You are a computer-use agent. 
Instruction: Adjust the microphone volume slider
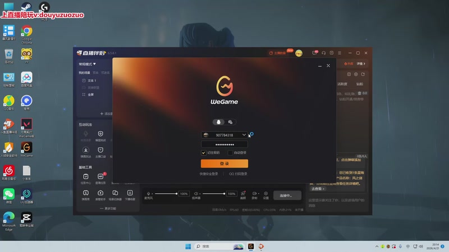[166, 194]
